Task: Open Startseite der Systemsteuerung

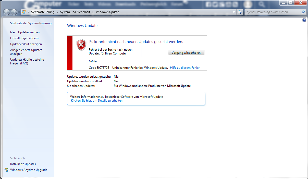Action: 31,23
